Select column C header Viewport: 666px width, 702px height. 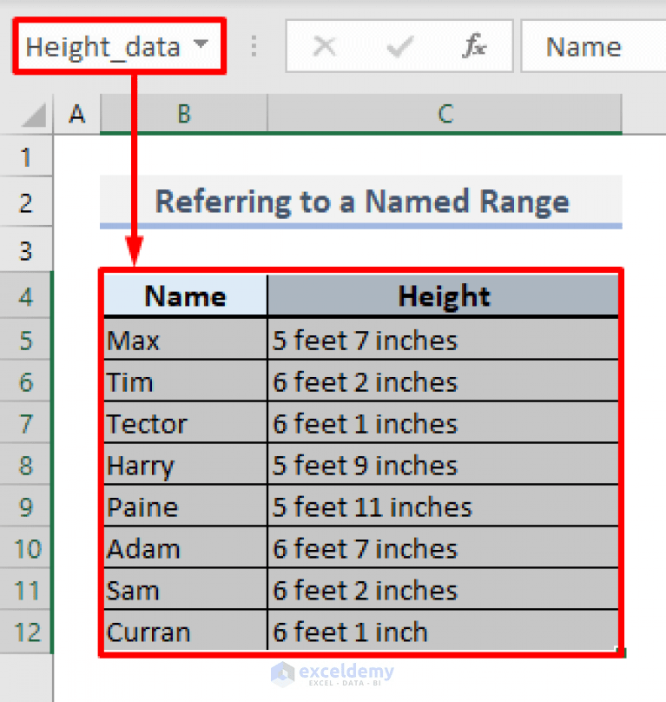445,114
